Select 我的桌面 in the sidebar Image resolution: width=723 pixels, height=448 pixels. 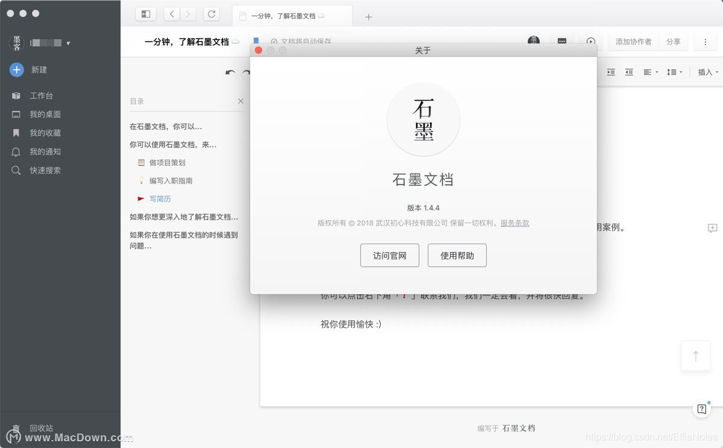click(x=41, y=114)
